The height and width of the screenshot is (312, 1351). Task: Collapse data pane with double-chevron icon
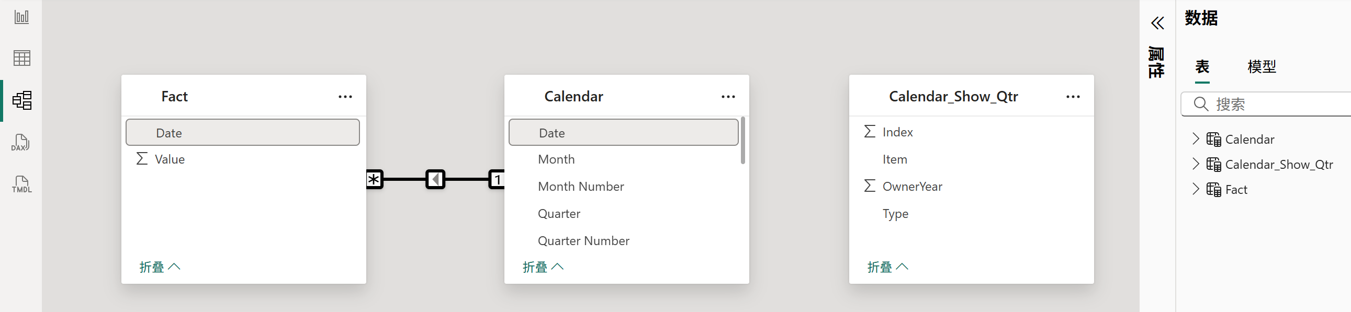pos(1157,22)
